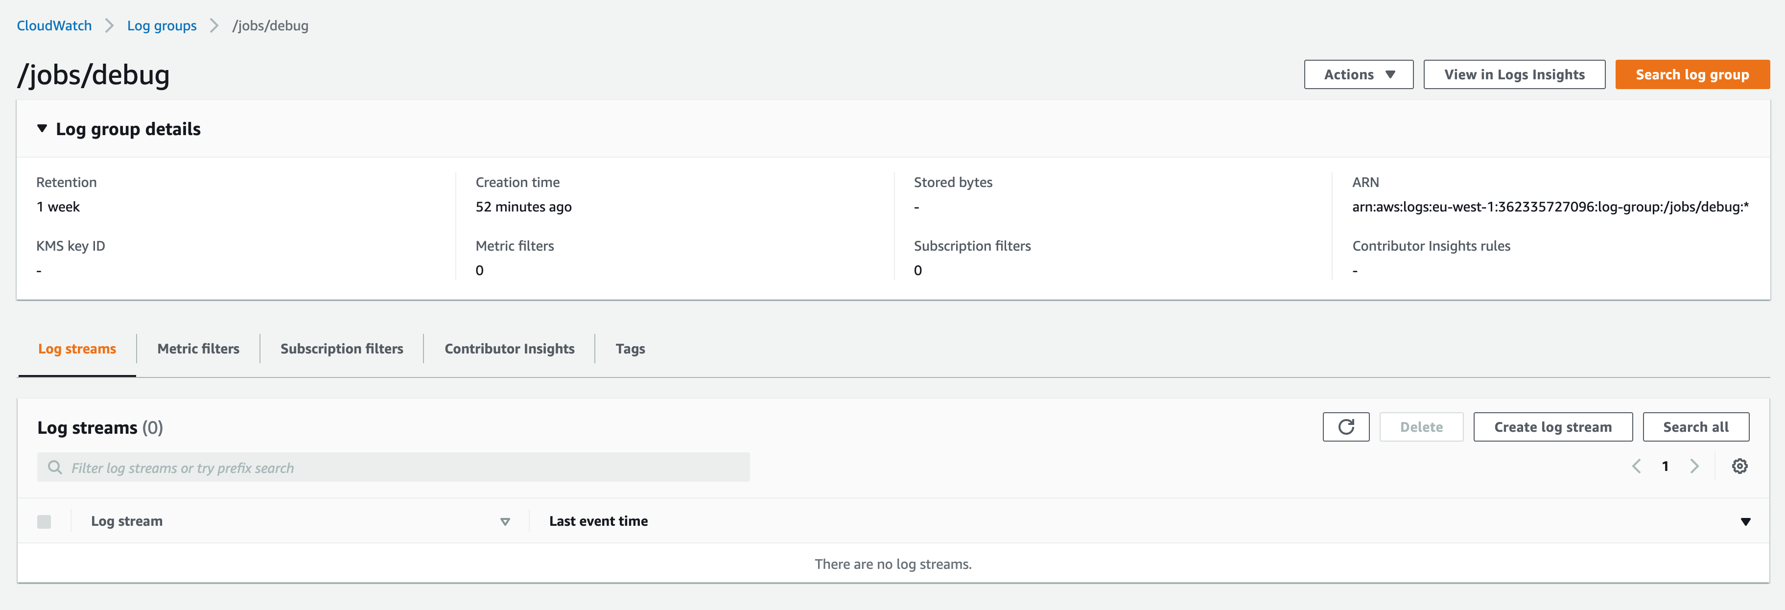Open the Actions dropdown menu
This screenshot has height=610, width=1785.
click(x=1358, y=75)
